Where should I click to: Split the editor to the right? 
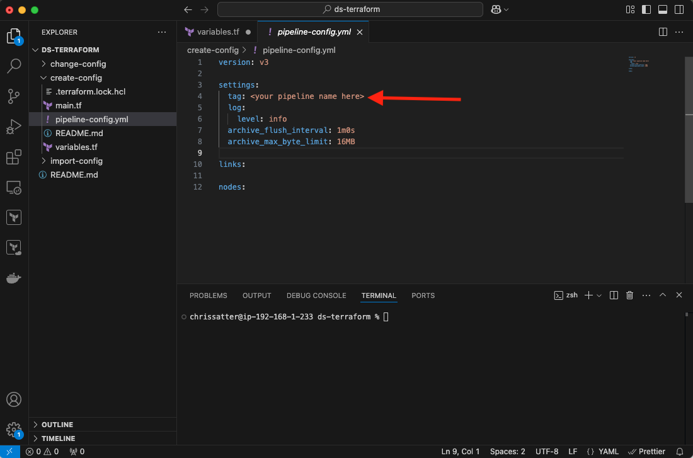663,31
